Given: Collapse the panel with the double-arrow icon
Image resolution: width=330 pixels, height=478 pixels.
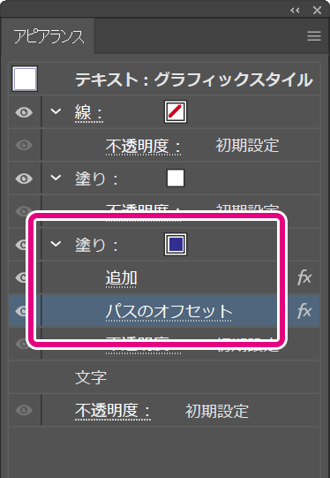Looking at the screenshot, I should pyautogui.click(x=295, y=11).
